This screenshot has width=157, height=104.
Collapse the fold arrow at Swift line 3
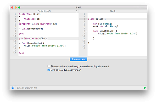click(x=86, y=19)
